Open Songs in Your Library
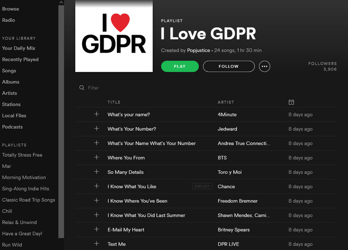 click(x=9, y=70)
